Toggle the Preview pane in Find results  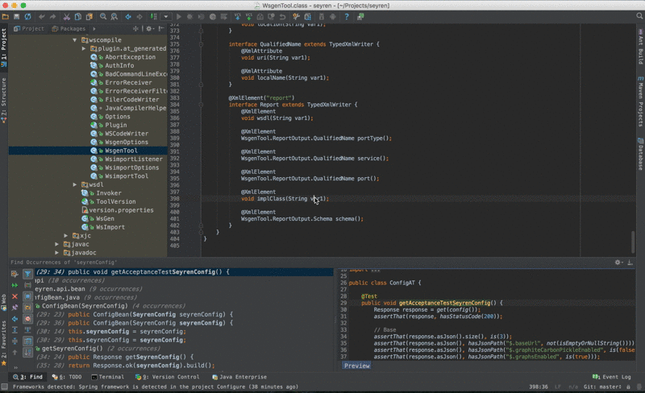[356, 366]
